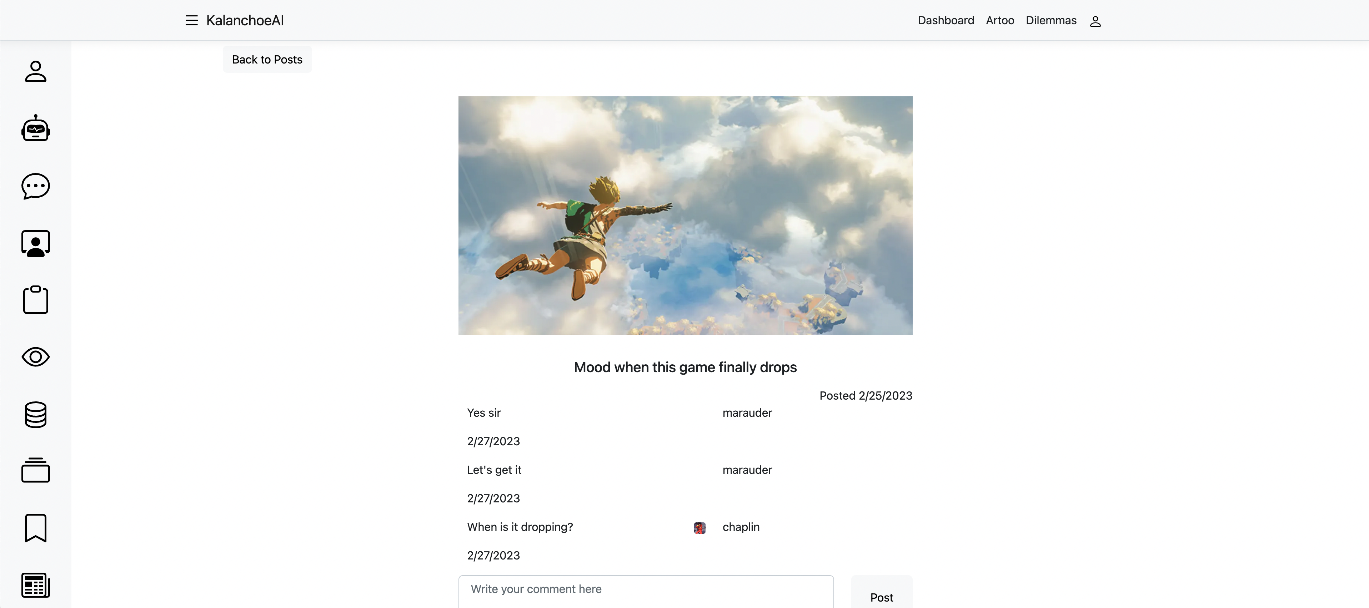Click the eye icon in sidebar
The width and height of the screenshot is (1369, 608).
click(36, 357)
